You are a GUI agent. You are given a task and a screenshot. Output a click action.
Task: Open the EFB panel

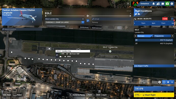tap(154, 89)
